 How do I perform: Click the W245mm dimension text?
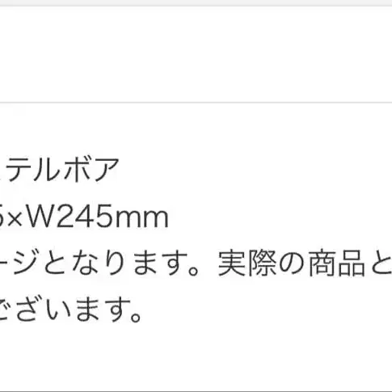click(99, 217)
